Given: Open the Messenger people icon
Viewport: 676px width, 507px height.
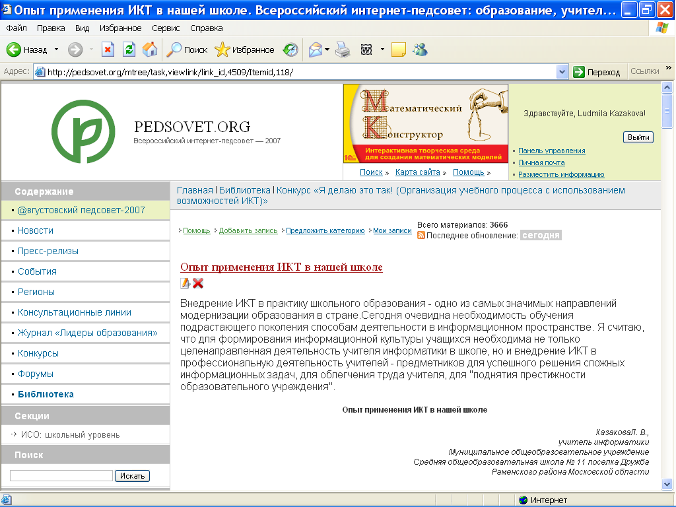Looking at the screenshot, I should [419, 50].
